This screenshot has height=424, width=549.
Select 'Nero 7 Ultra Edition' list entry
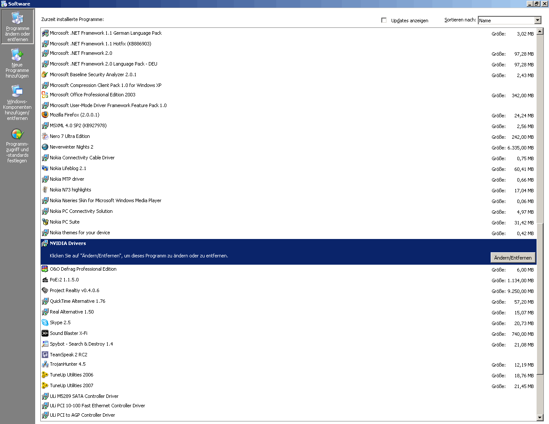coord(70,136)
